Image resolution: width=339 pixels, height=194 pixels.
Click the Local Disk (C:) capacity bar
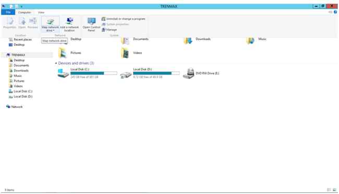(94, 74)
